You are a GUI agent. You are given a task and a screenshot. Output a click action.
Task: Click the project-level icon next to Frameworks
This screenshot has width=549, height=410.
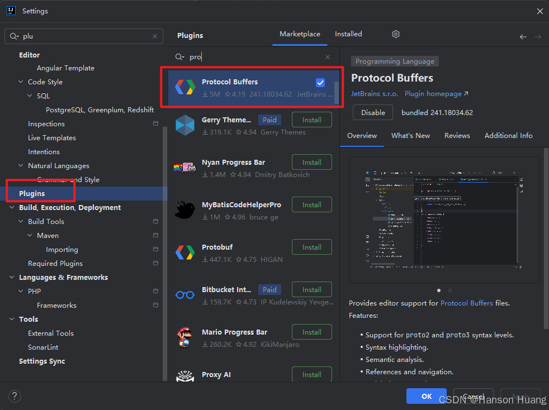click(x=156, y=305)
